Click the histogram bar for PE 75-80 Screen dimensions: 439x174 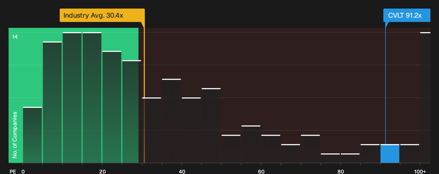pos(330,158)
